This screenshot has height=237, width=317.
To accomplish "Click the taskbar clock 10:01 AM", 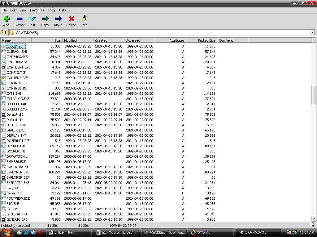I will 307,233.
